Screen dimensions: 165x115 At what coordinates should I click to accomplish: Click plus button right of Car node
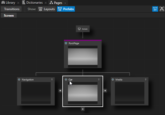pyautogui.click(x=105, y=91)
